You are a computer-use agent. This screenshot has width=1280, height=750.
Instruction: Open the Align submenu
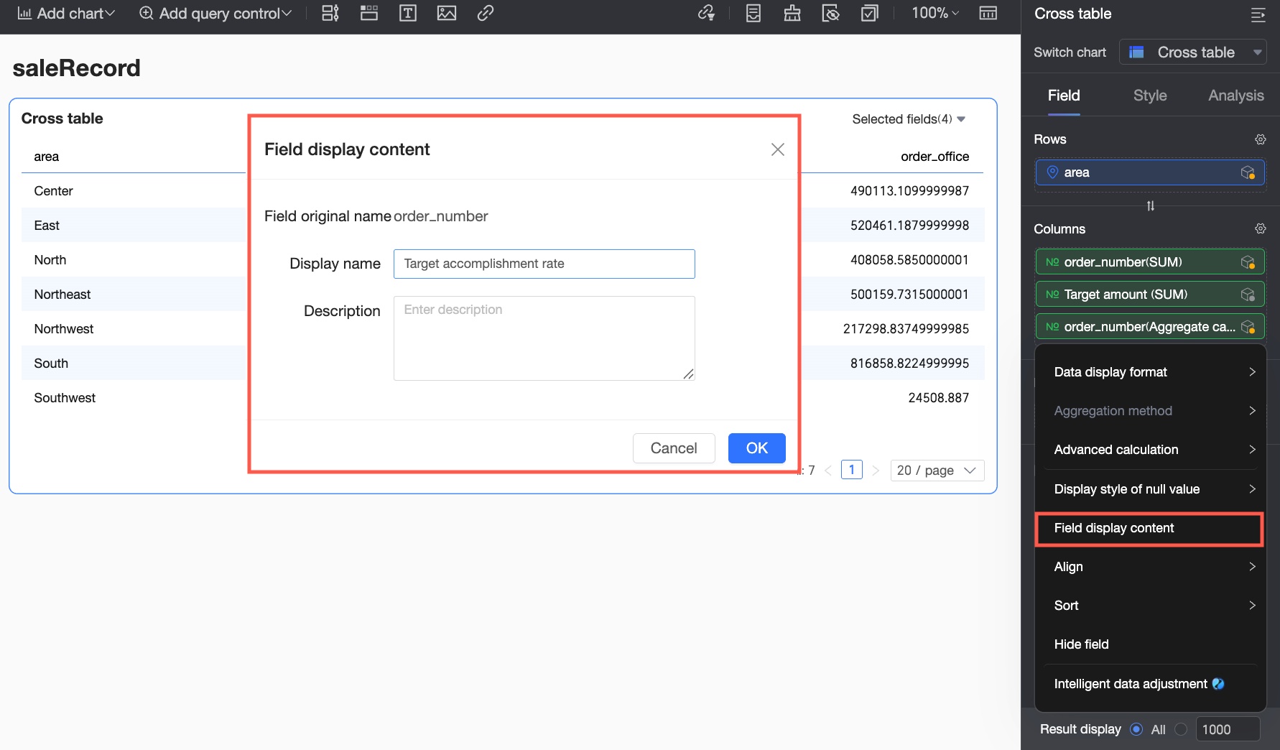click(1150, 567)
